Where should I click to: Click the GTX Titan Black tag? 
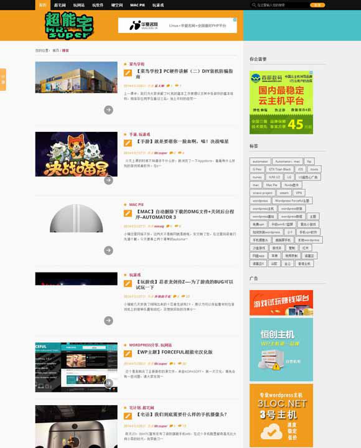point(279,169)
